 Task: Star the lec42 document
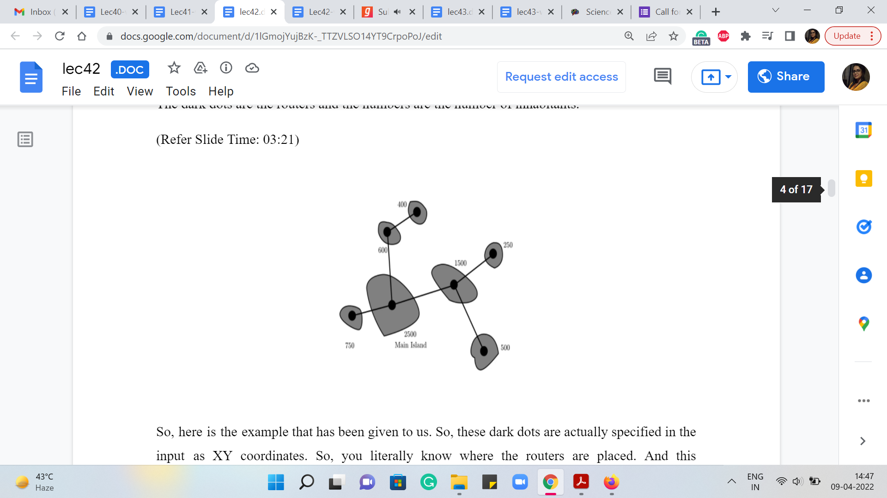[x=174, y=68]
